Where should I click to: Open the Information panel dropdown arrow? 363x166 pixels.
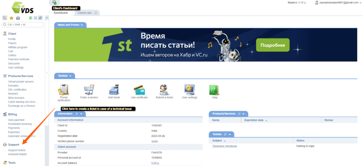81,114
